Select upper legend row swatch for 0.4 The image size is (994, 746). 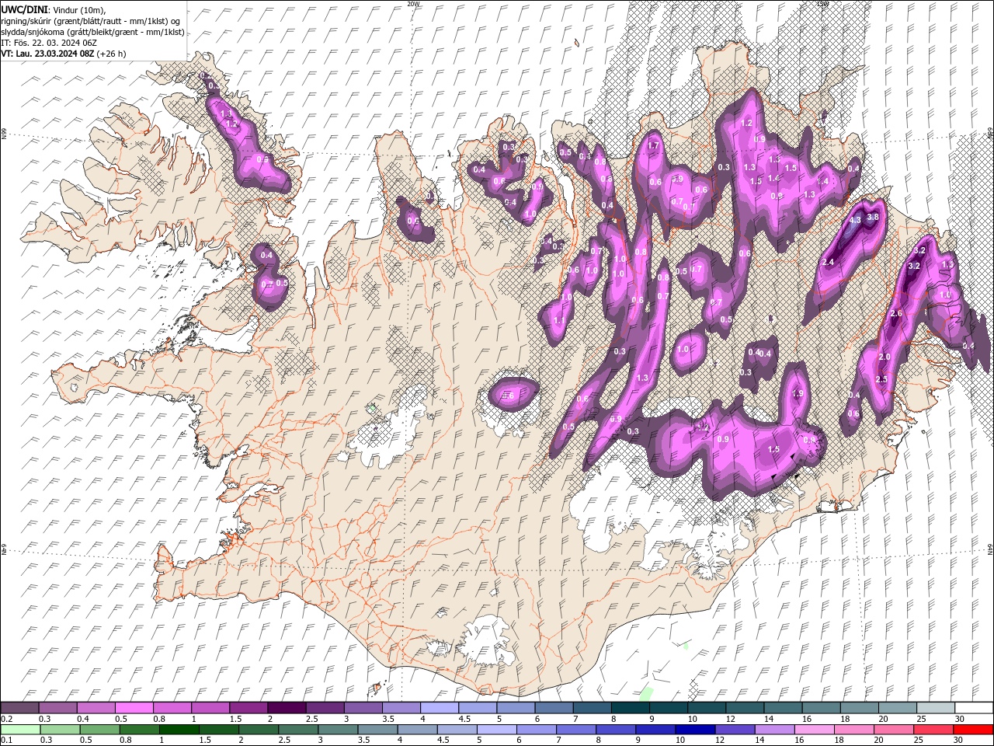[x=96, y=708]
